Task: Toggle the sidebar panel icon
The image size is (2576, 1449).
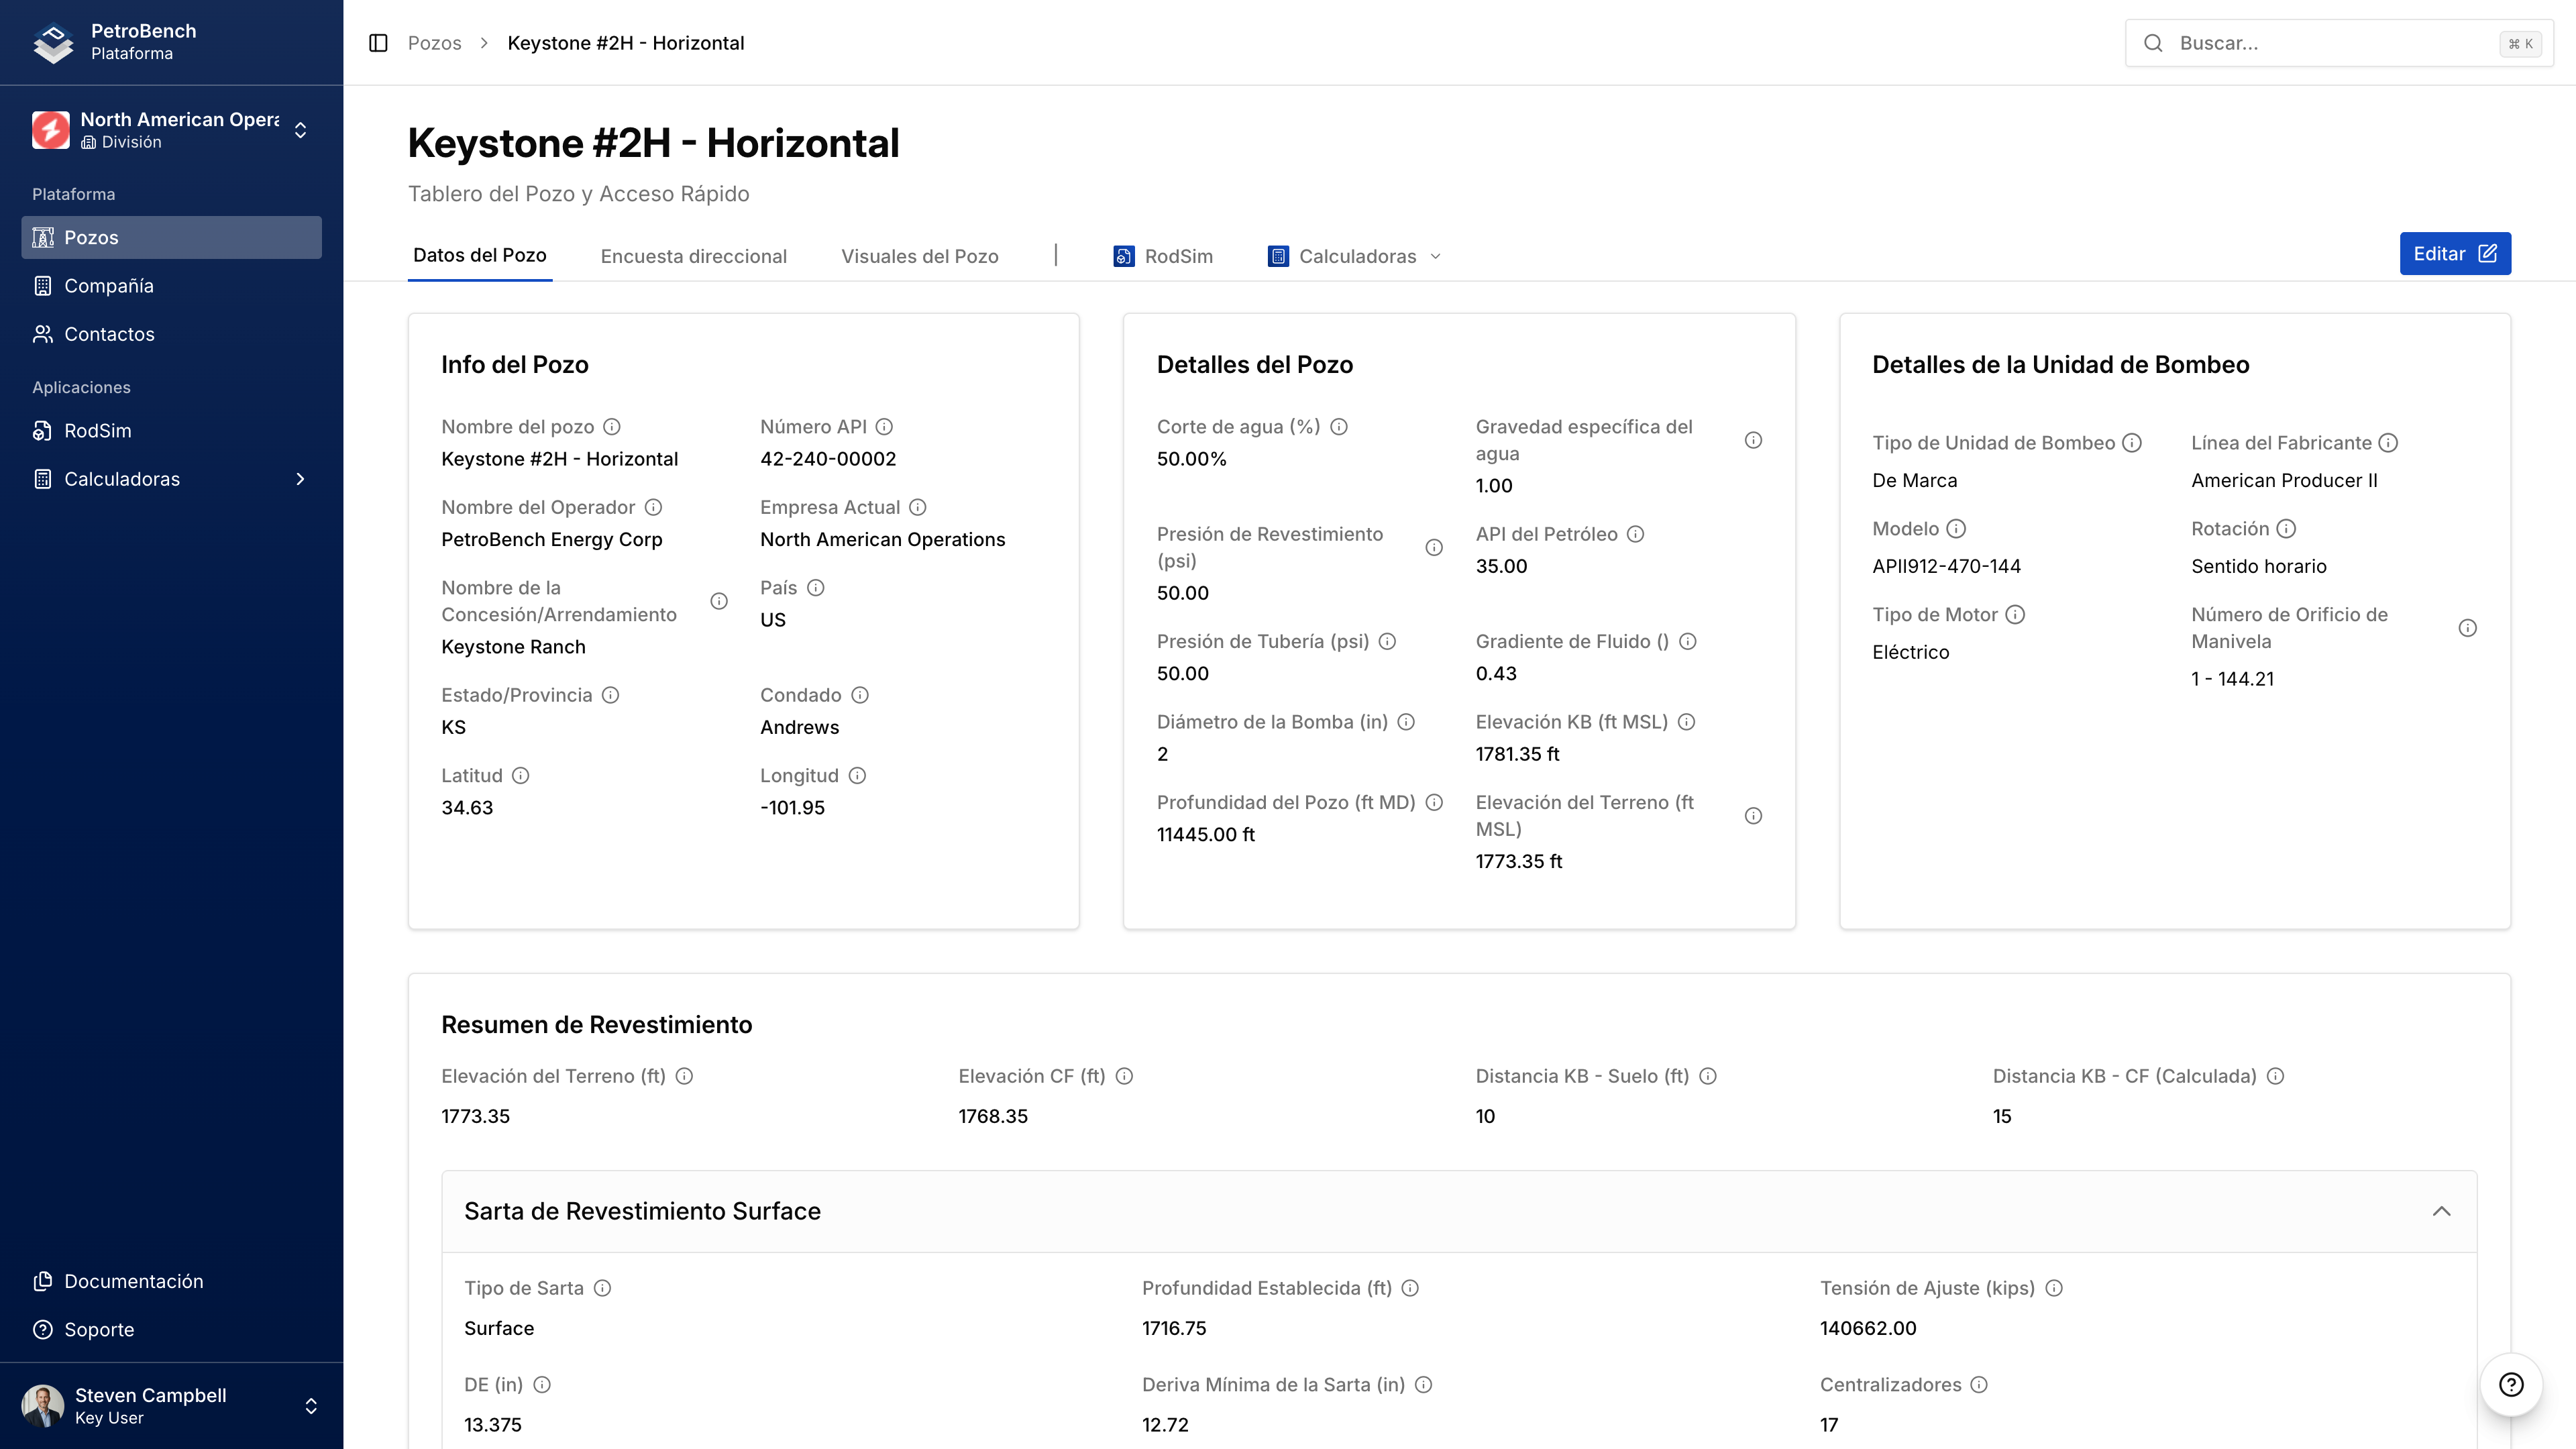Action: tap(378, 43)
